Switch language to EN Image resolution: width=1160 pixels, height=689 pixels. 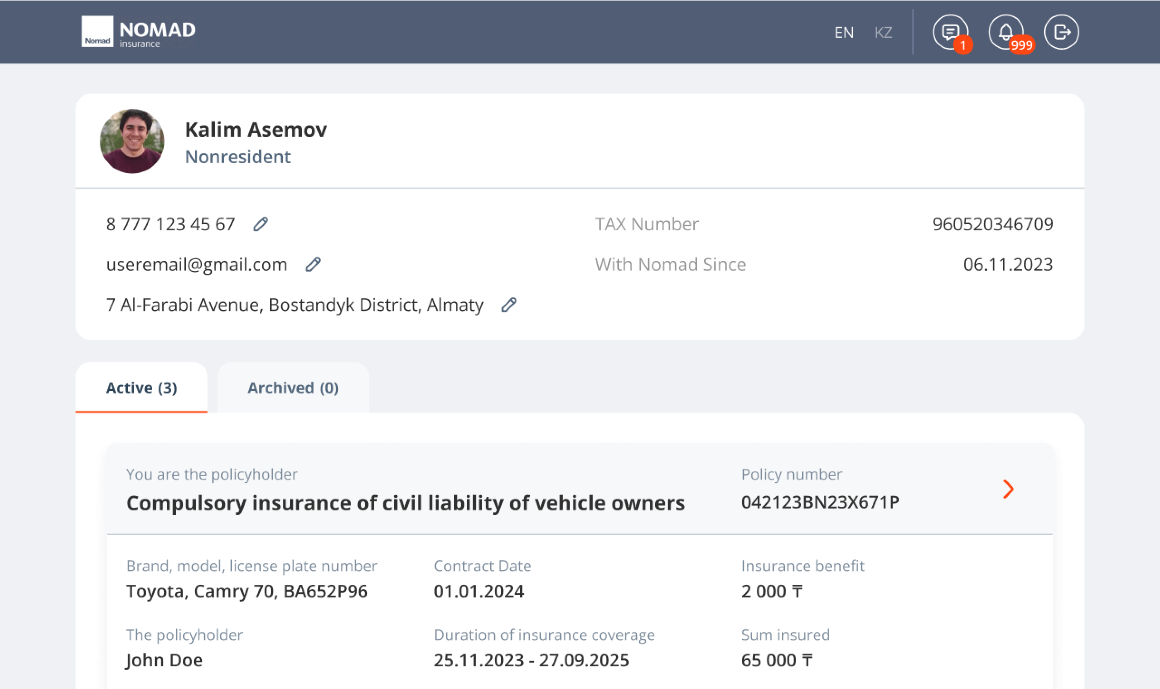[x=844, y=33]
